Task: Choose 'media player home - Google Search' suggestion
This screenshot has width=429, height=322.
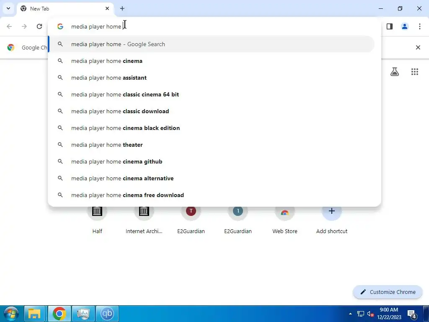Action: 211,44
